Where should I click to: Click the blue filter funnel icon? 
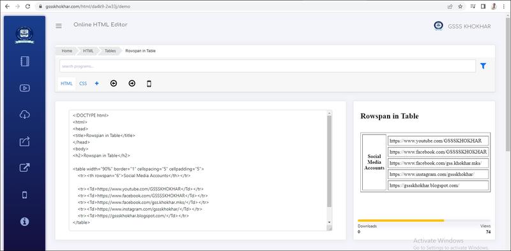(484, 66)
